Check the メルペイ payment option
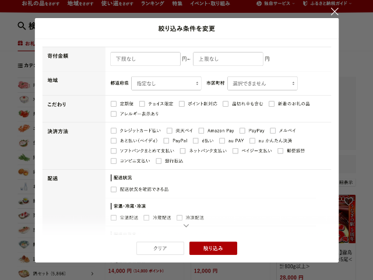This screenshot has width=373, height=280. [273, 131]
